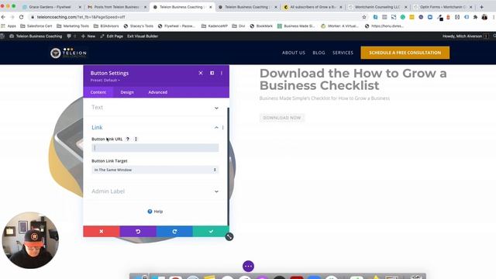Switch to the Content tab
The height and width of the screenshot is (279, 496).
(98, 92)
